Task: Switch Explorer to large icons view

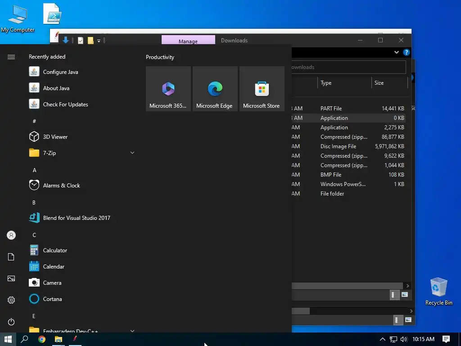Action: tap(405, 295)
